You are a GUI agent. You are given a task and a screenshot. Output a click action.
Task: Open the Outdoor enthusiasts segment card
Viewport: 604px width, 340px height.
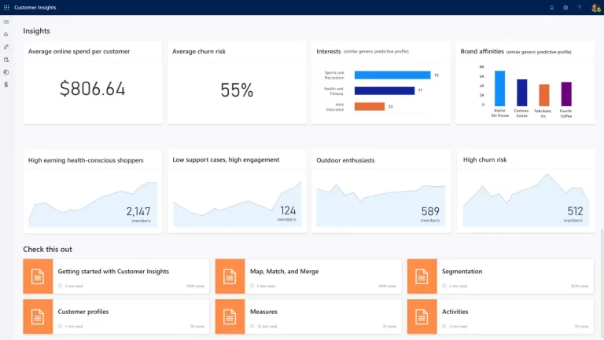click(380, 191)
